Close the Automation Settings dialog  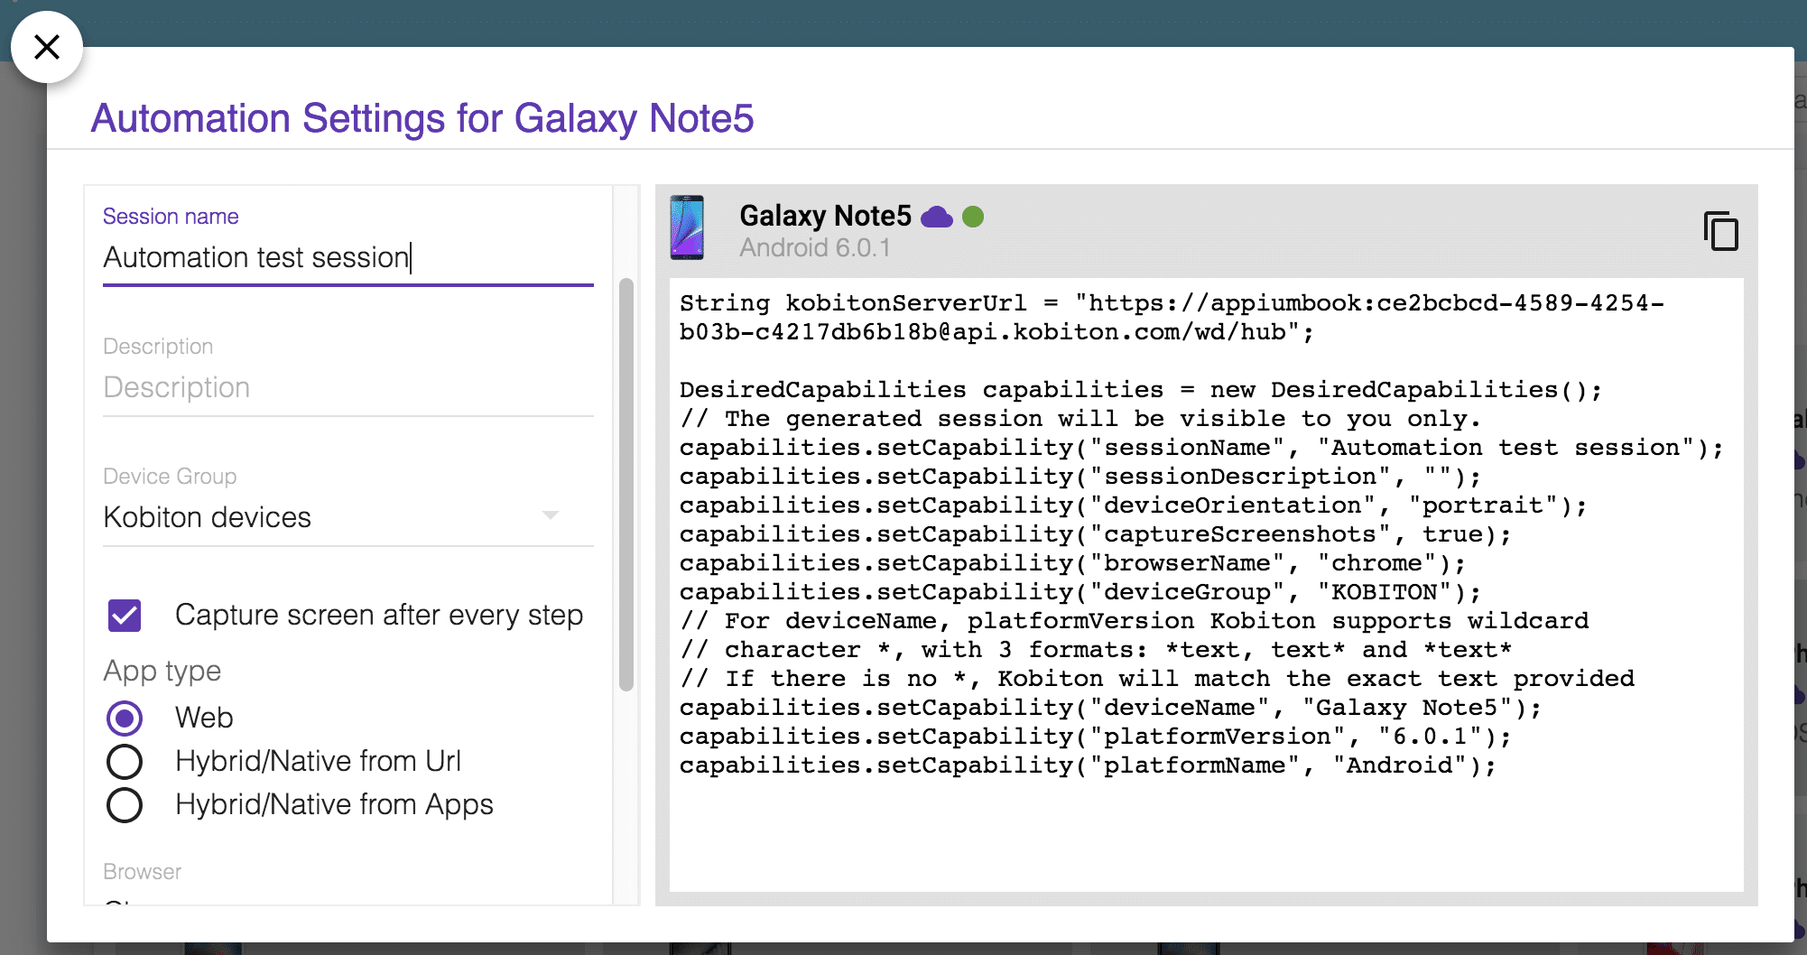coord(47,47)
